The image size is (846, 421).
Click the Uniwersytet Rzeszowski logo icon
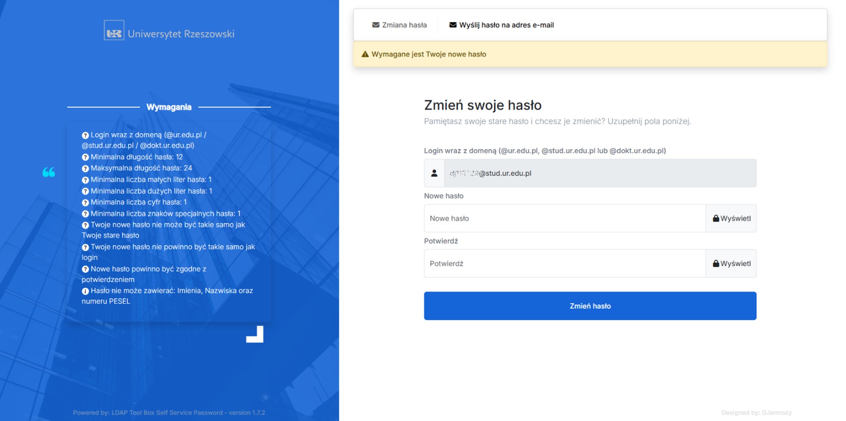point(114,31)
